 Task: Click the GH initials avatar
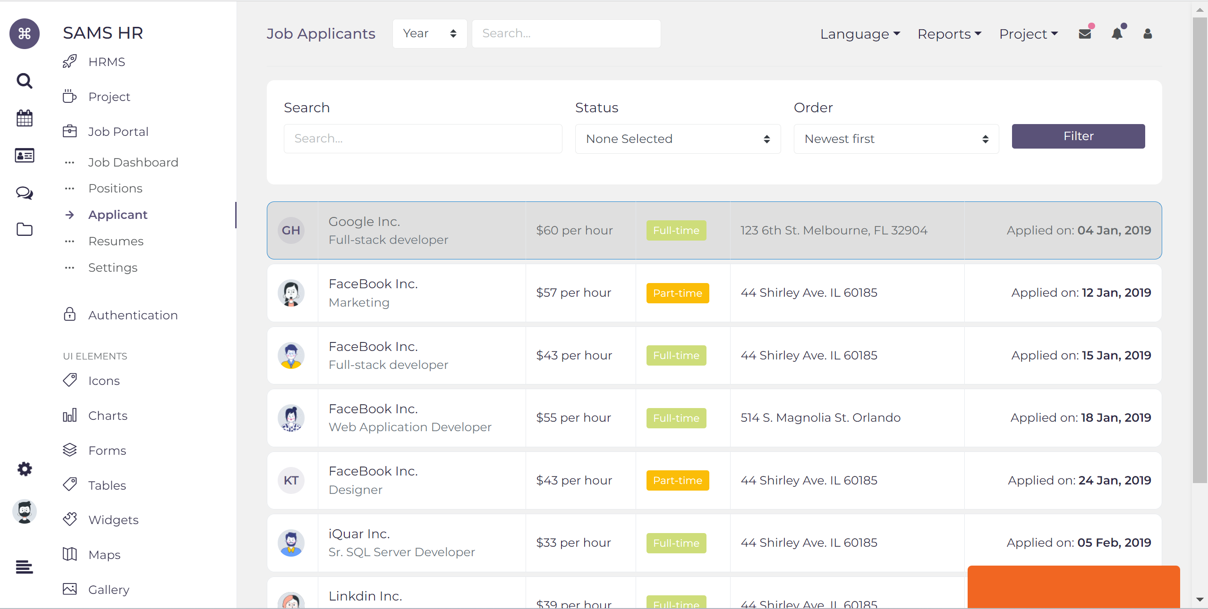[291, 230]
